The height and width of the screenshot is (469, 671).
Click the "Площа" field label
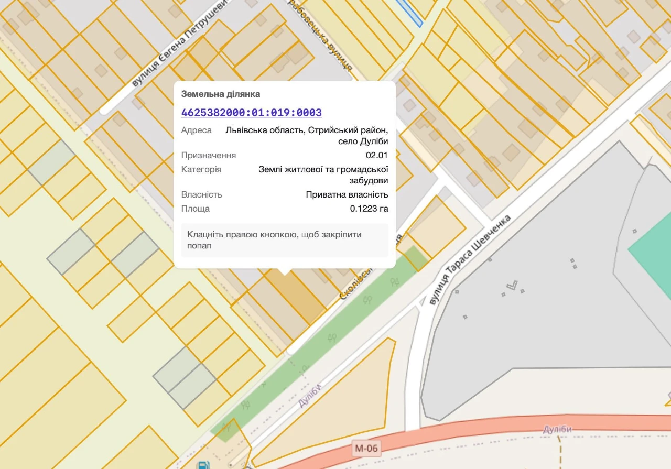[x=196, y=209]
